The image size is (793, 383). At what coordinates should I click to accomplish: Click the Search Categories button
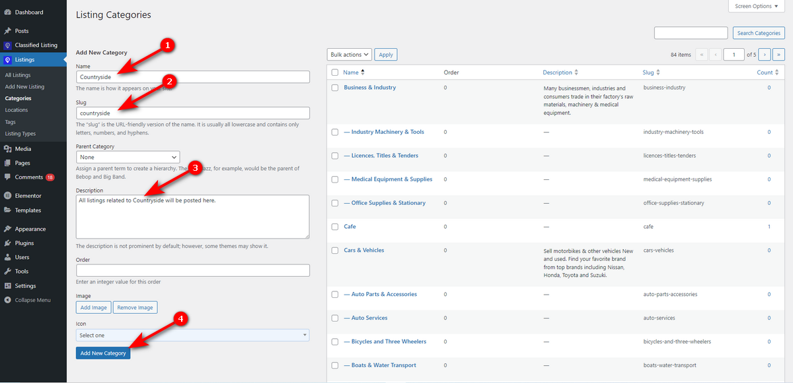click(759, 33)
